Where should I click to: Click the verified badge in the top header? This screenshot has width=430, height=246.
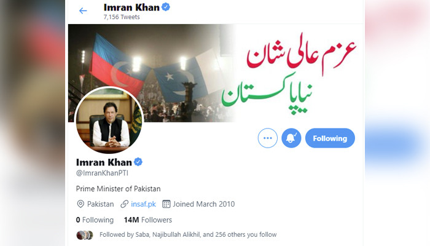tap(166, 7)
